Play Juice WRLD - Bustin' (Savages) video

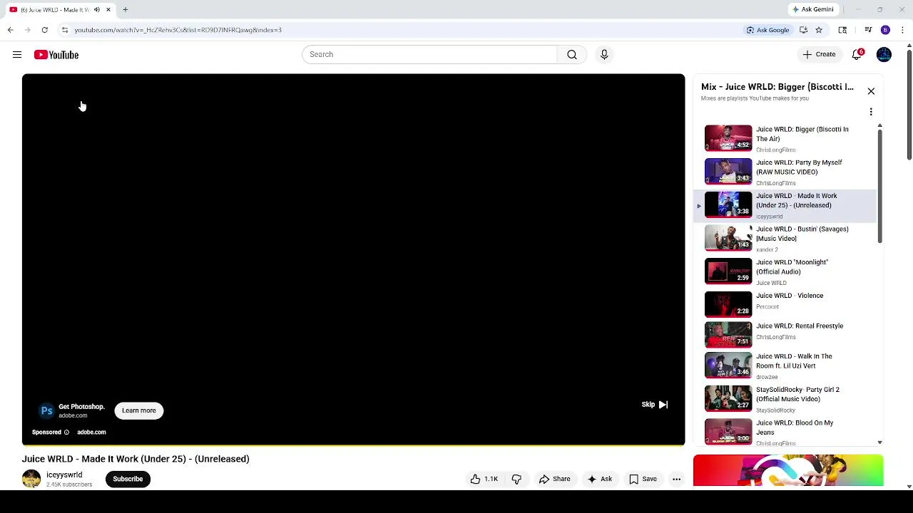(x=785, y=239)
